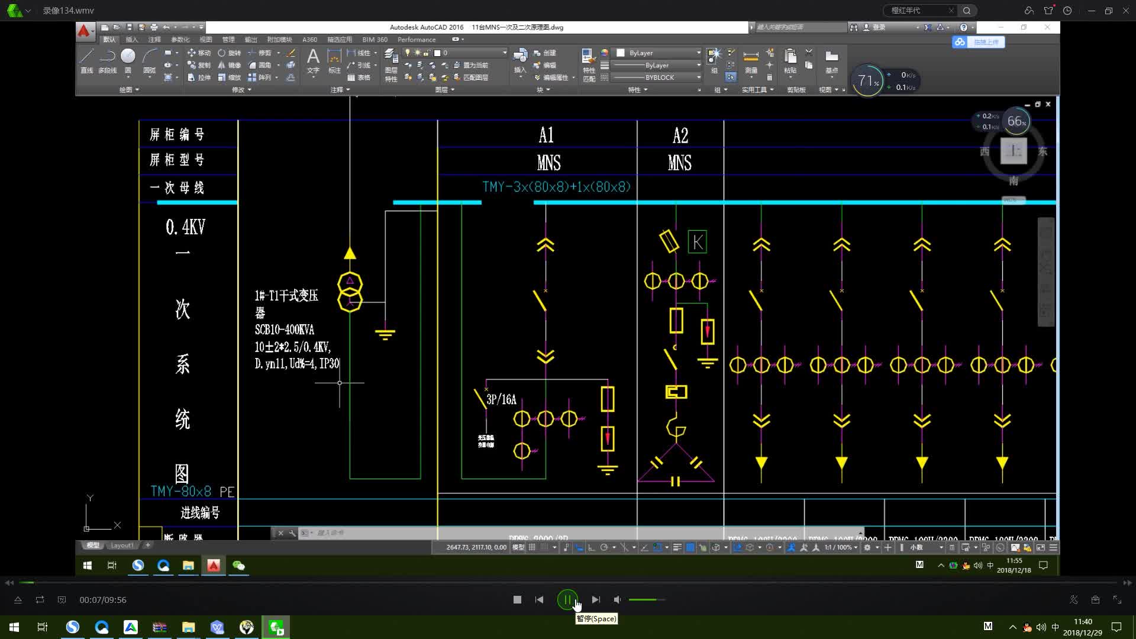Click 编辑属性 (Edit Attributes) button

coord(551,78)
